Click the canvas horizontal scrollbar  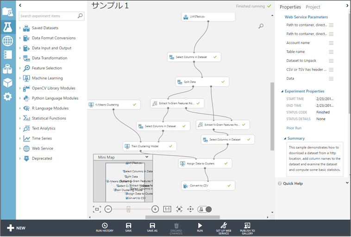click(x=182, y=217)
